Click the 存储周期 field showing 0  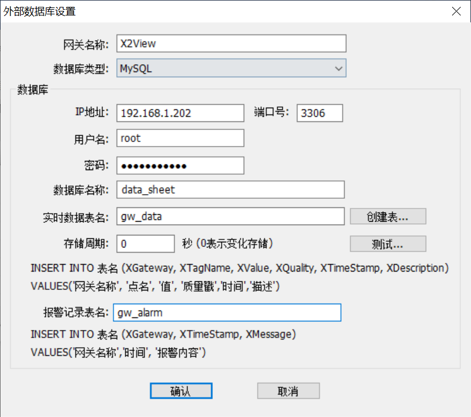[x=145, y=243]
